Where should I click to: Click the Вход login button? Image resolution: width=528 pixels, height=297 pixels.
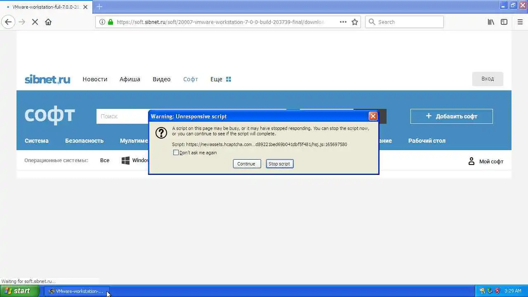point(488,79)
